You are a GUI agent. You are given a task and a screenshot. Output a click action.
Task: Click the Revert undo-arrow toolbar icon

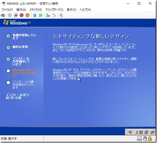click(x=54, y=15)
